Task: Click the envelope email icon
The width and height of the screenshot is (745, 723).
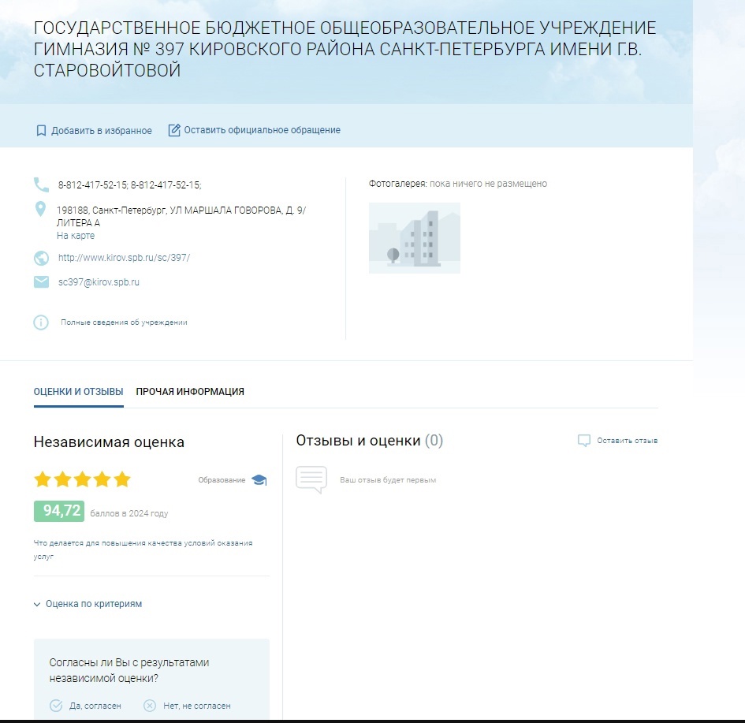Action: coord(41,282)
